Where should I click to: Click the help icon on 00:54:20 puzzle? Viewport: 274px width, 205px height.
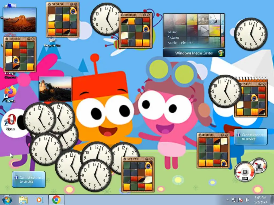click(x=260, y=84)
